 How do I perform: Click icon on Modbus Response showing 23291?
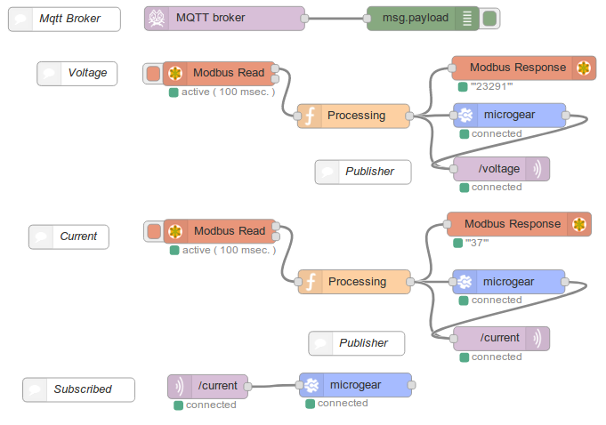[584, 68]
